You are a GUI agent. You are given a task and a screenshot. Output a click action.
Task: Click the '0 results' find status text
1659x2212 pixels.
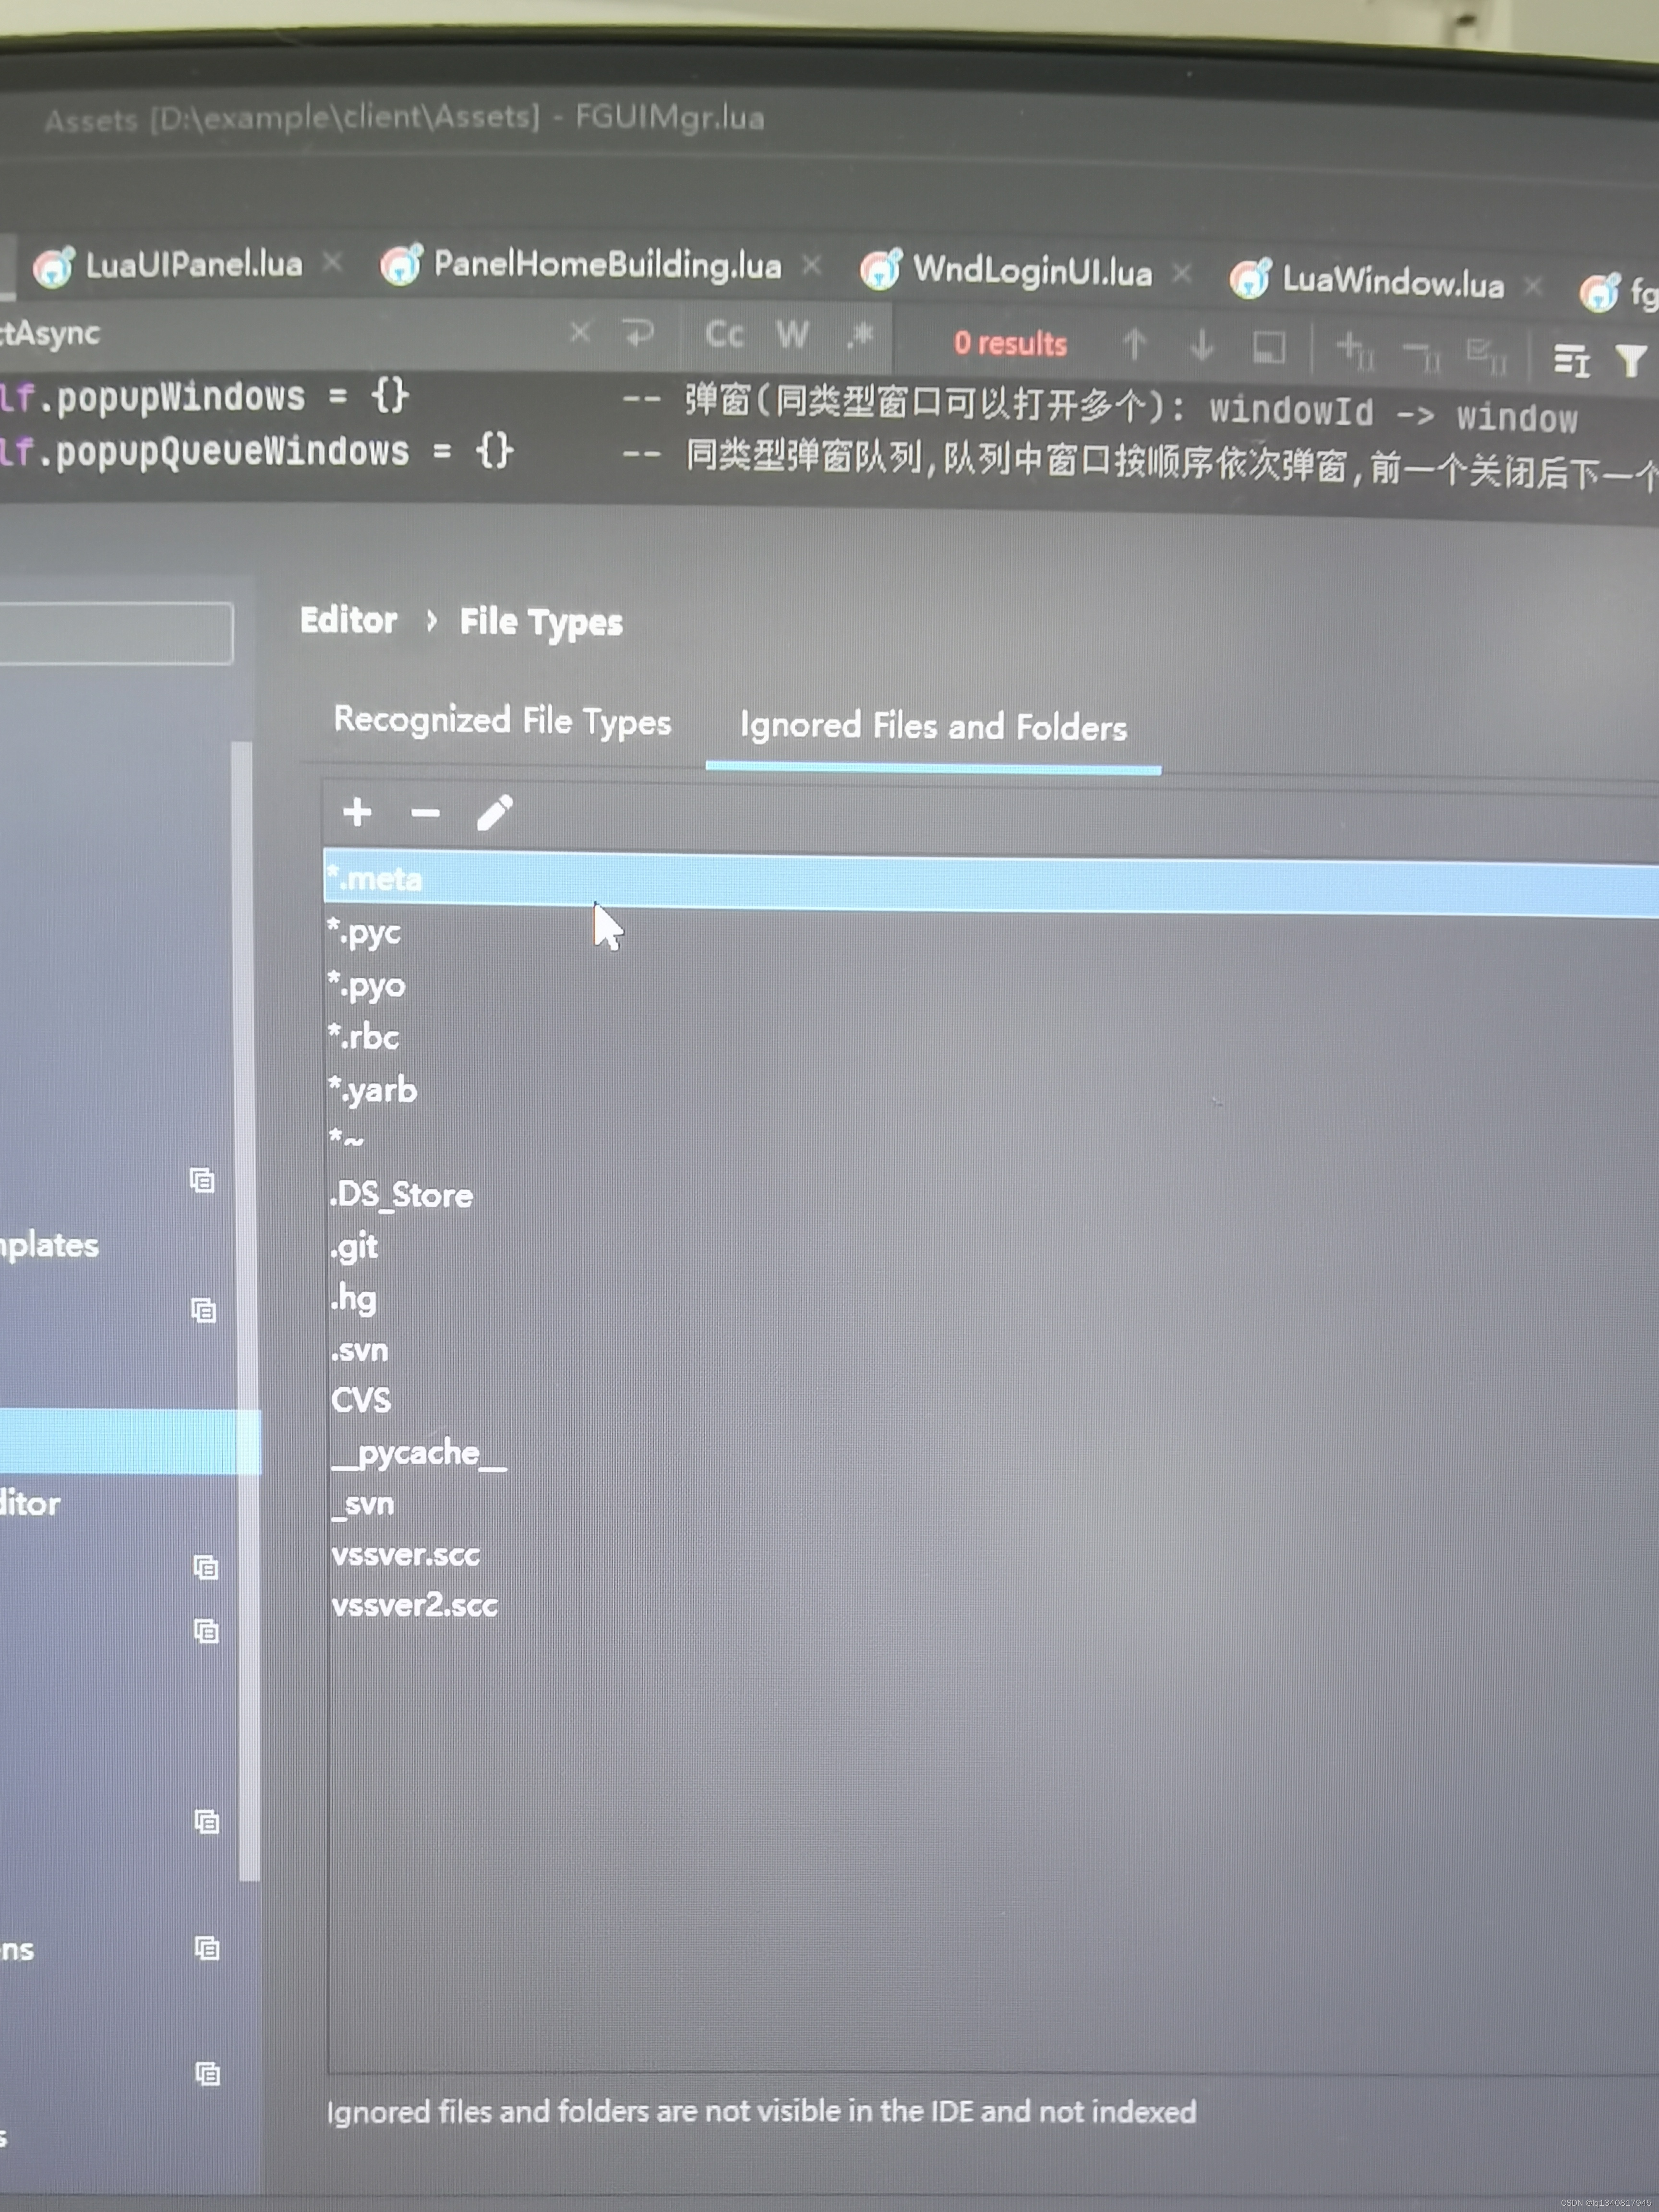[1010, 343]
